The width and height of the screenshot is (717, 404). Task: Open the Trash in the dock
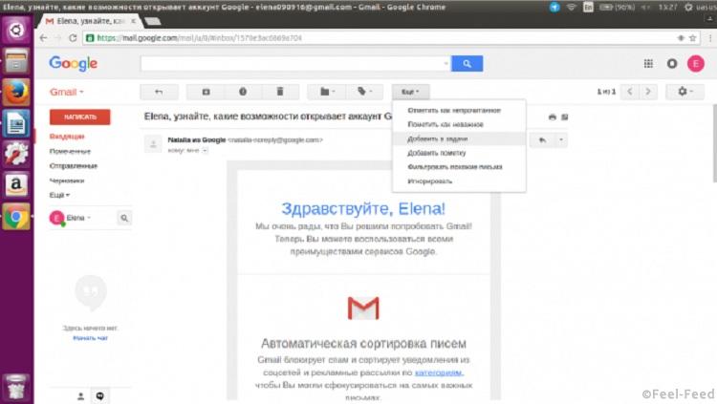point(16,387)
